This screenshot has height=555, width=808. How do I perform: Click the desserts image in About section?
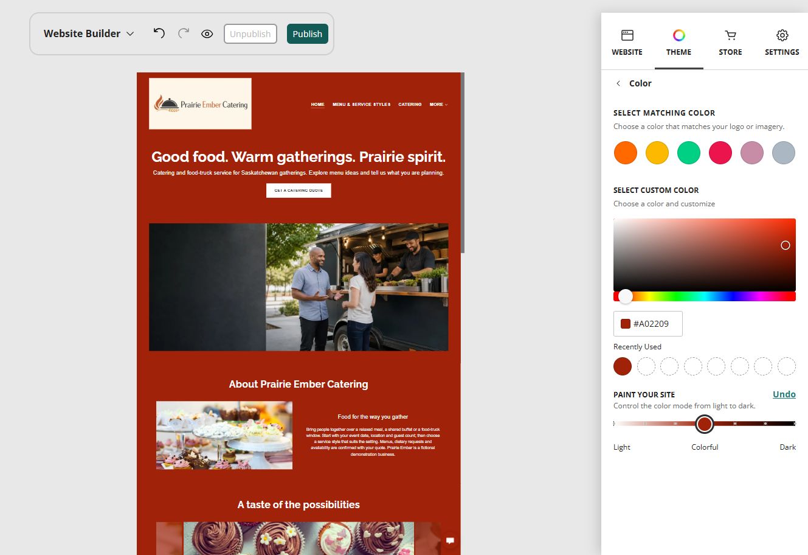click(224, 435)
